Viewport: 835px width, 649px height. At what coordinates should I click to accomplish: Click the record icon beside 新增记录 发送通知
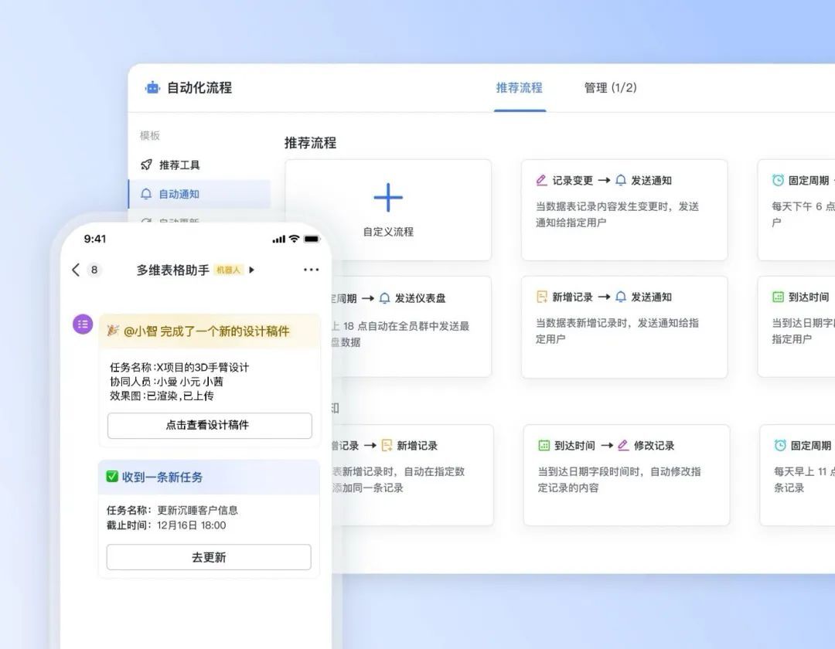[541, 297]
